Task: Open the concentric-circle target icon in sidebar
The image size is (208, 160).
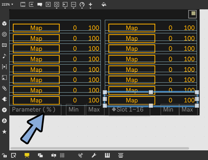Action: point(4,34)
